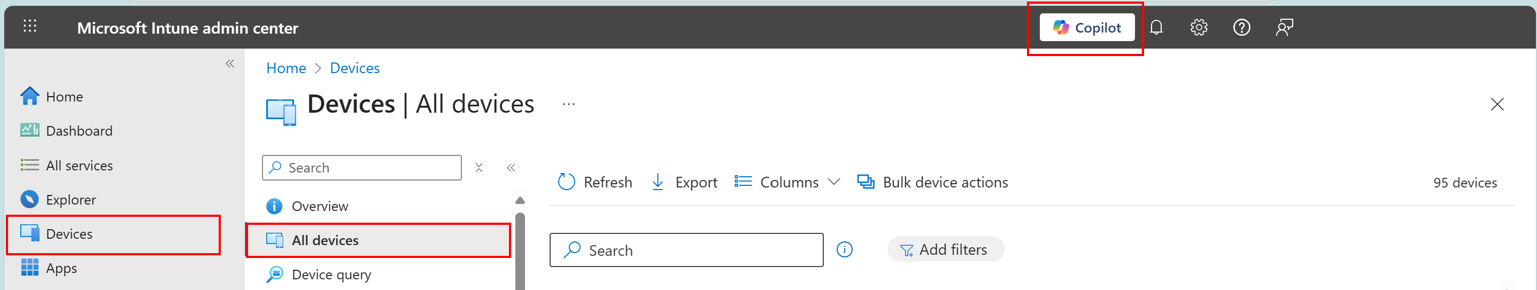Click the info icon beside search
This screenshot has height=290, width=1537.
click(x=844, y=250)
